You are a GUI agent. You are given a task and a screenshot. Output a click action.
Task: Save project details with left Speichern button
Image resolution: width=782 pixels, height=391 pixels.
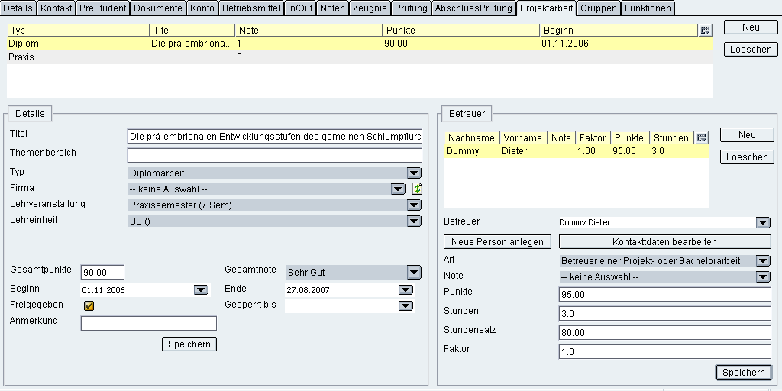coord(189,344)
